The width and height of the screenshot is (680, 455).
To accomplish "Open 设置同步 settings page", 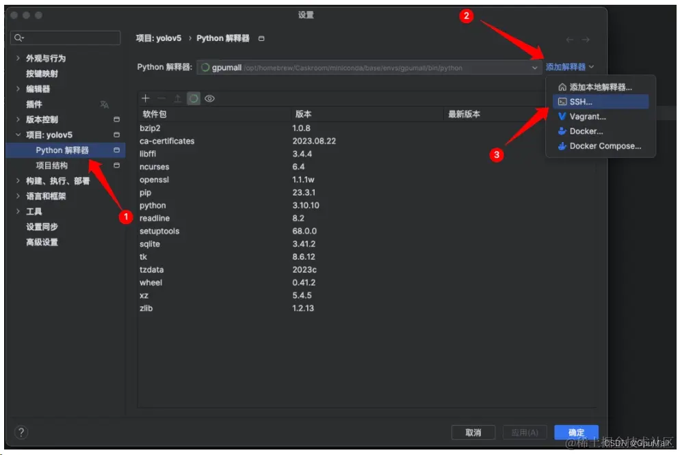I will pos(42,226).
